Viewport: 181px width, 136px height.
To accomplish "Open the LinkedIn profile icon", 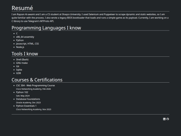I will 164,119.
